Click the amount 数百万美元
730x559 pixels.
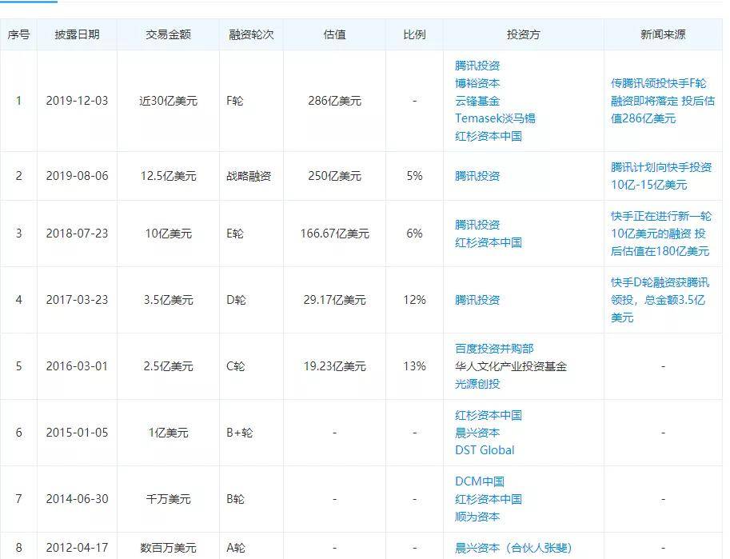coord(168,548)
